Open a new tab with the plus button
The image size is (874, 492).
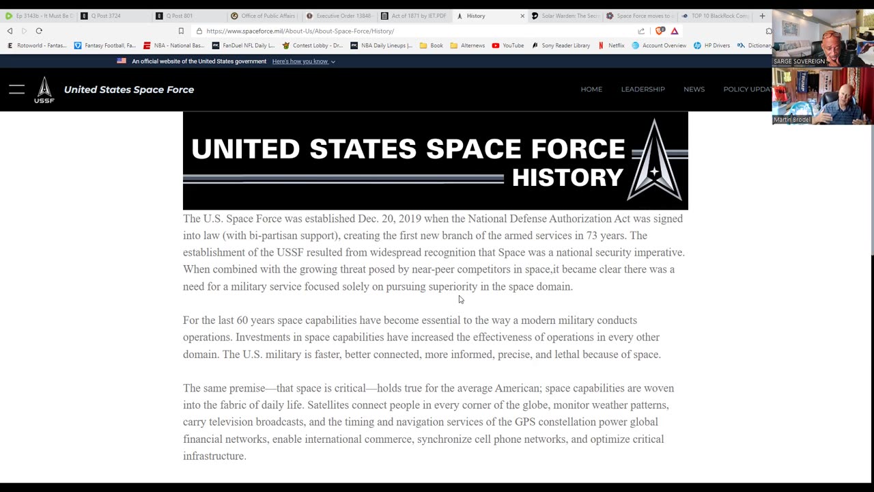[762, 16]
